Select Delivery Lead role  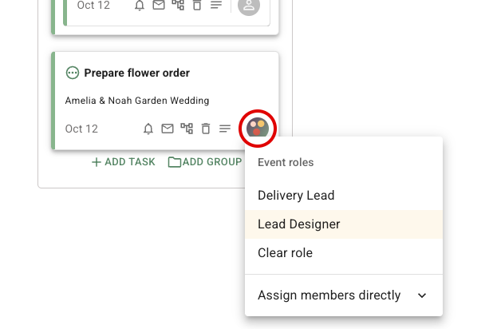point(344,196)
